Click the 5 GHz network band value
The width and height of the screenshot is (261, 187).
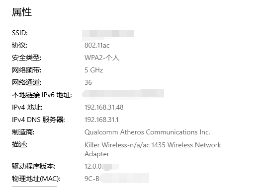pos(94,70)
